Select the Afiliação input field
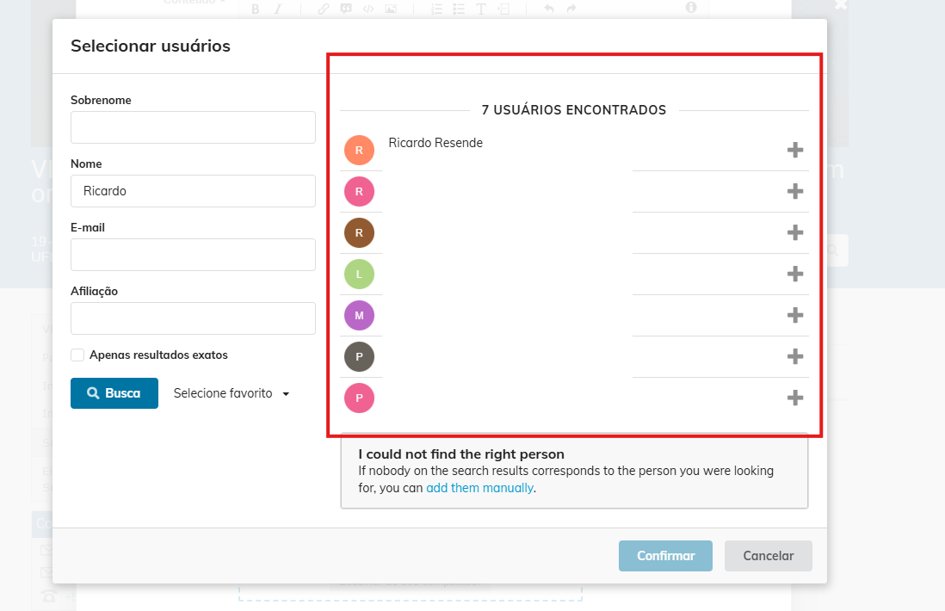 click(193, 318)
